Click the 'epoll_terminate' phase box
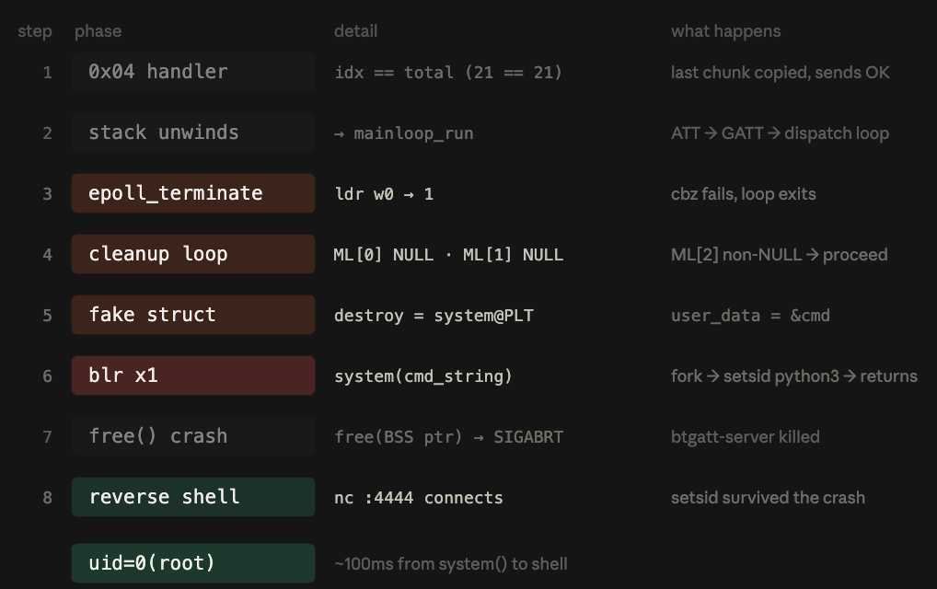The height and width of the screenshot is (589, 937). point(193,193)
